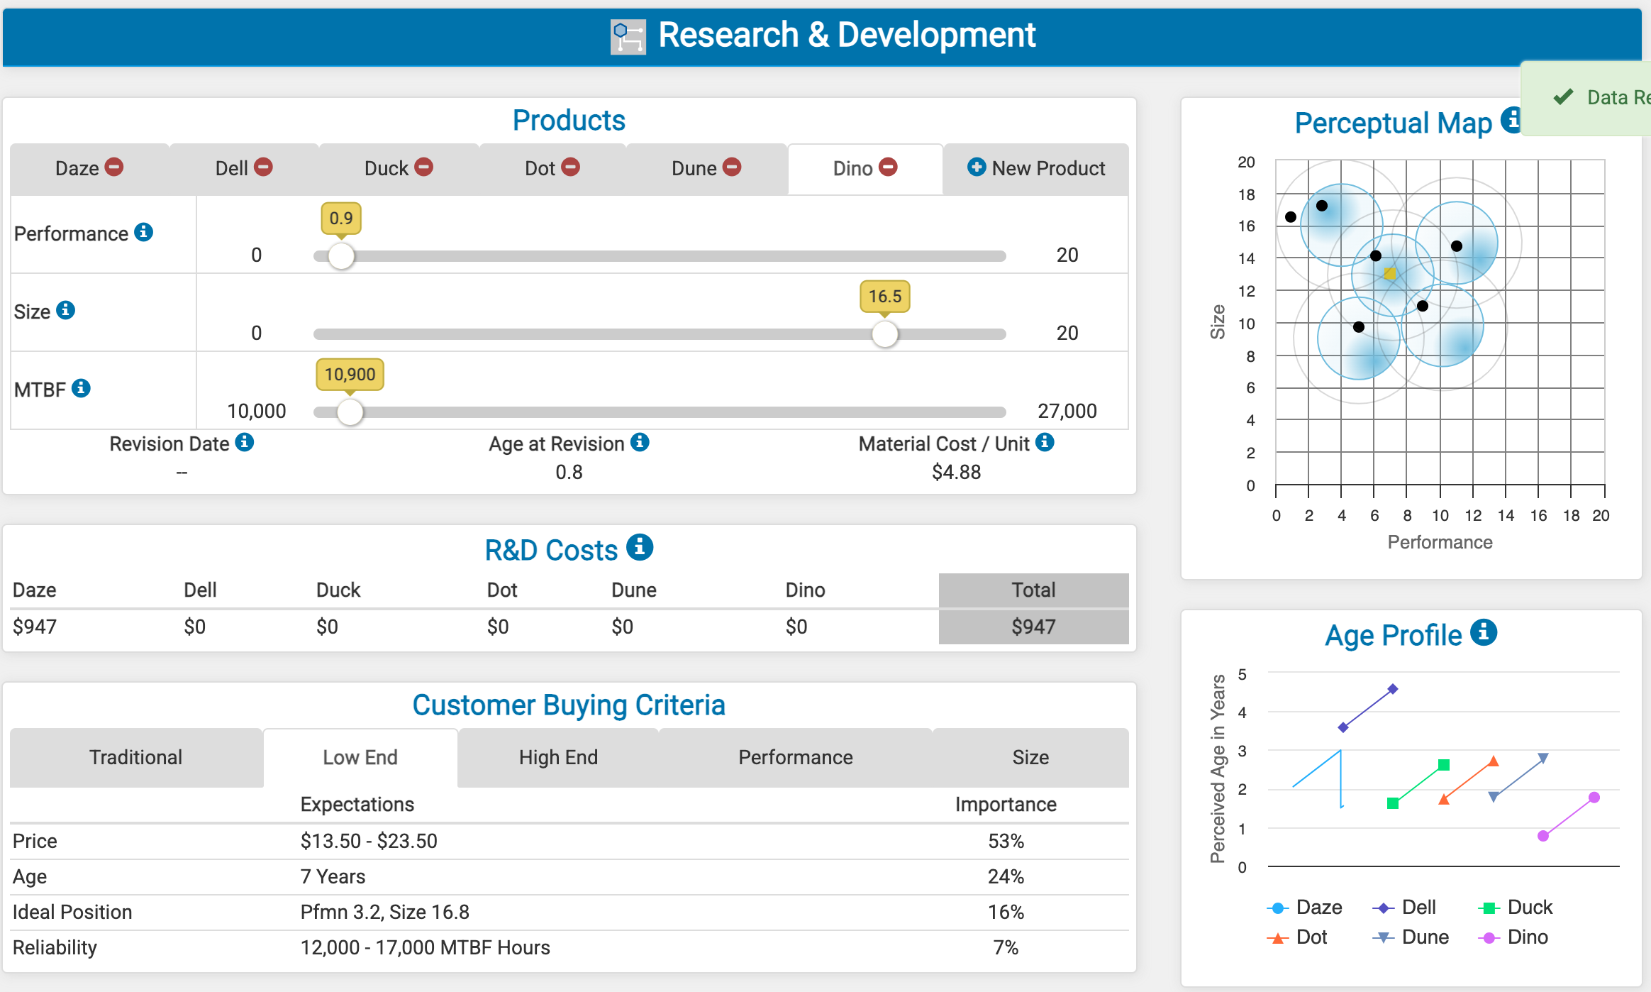Open the Revision Date info icon
1651x992 pixels.
(x=245, y=443)
